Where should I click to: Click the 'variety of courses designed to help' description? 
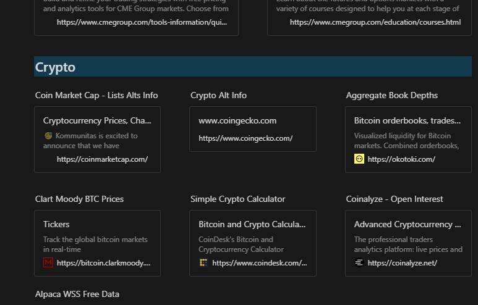click(x=368, y=9)
